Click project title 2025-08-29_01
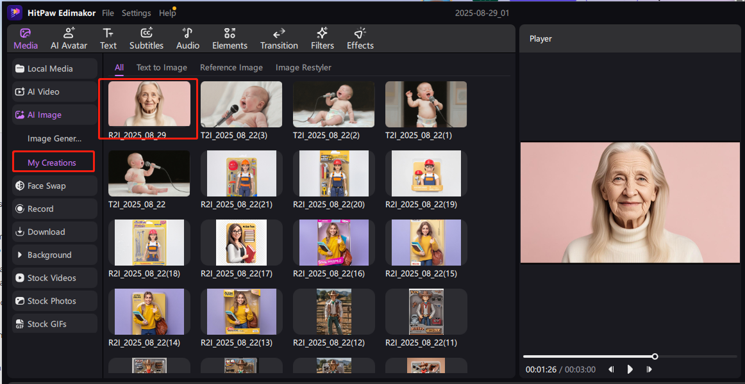Screen dimensions: 745x384 pos(482,13)
